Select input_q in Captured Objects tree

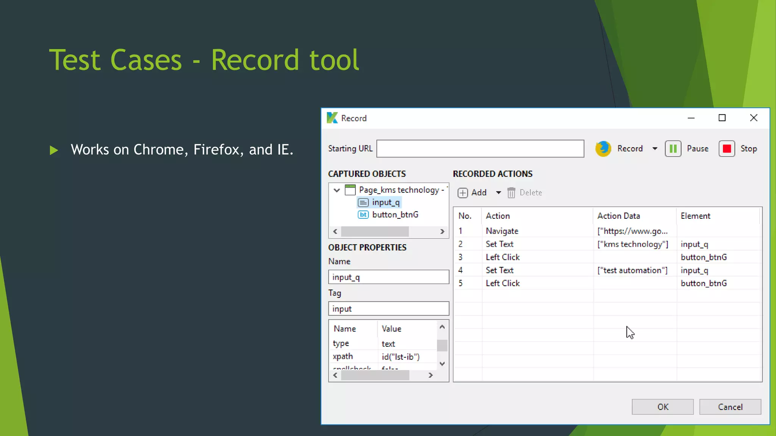386,202
